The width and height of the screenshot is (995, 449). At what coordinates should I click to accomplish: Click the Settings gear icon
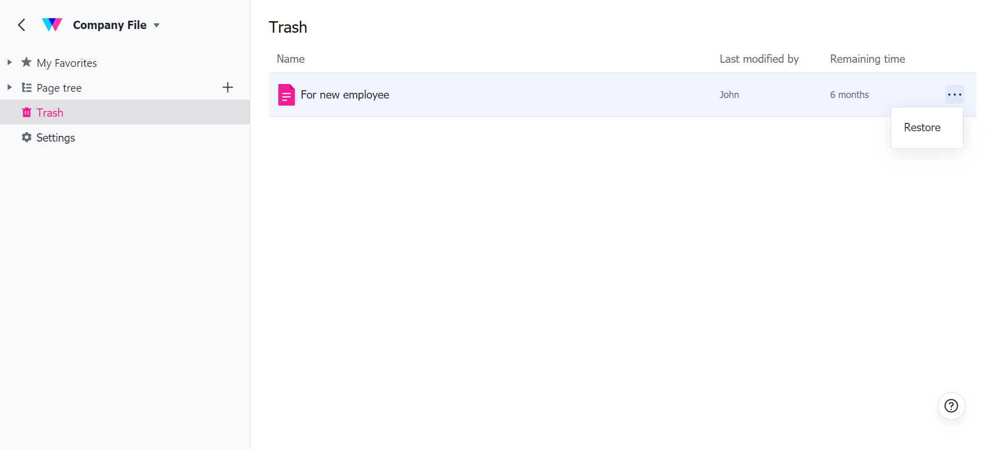(x=26, y=137)
